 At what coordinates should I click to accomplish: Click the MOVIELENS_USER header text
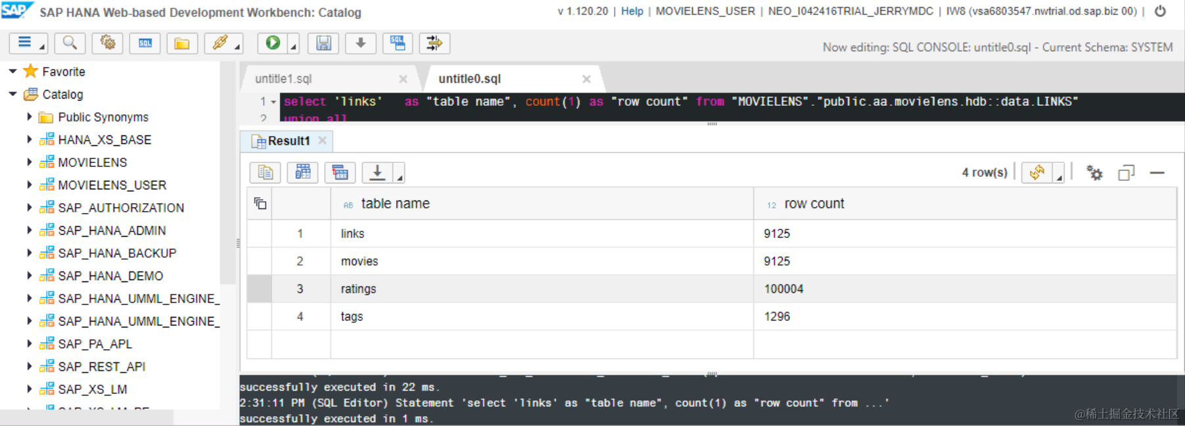(705, 11)
